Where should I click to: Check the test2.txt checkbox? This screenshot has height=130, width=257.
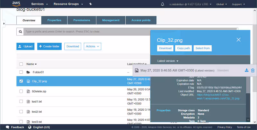tap(21, 112)
